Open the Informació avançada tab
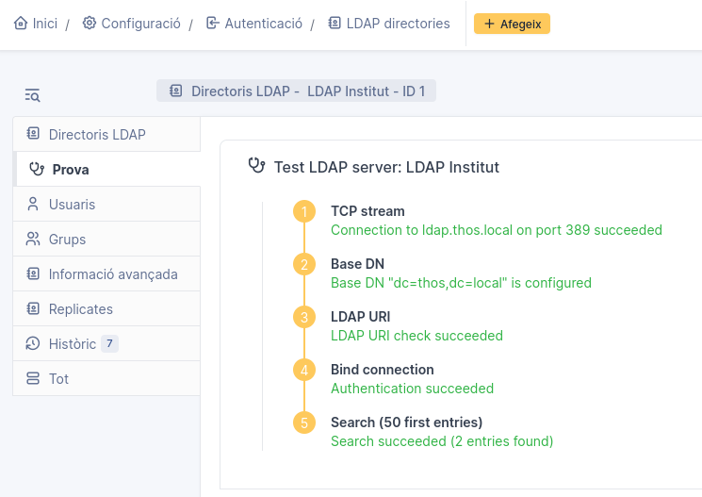Viewport: 702px width, 497px height. pos(106,274)
